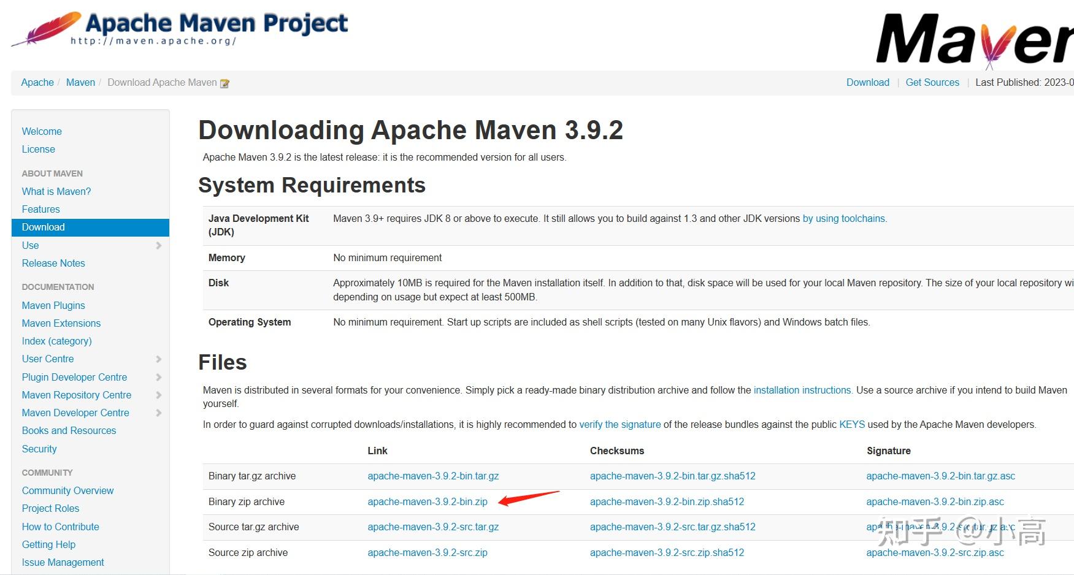The width and height of the screenshot is (1074, 575).
Task: Open What is Maven? sidebar item
Action: click(x=56, y=191)
